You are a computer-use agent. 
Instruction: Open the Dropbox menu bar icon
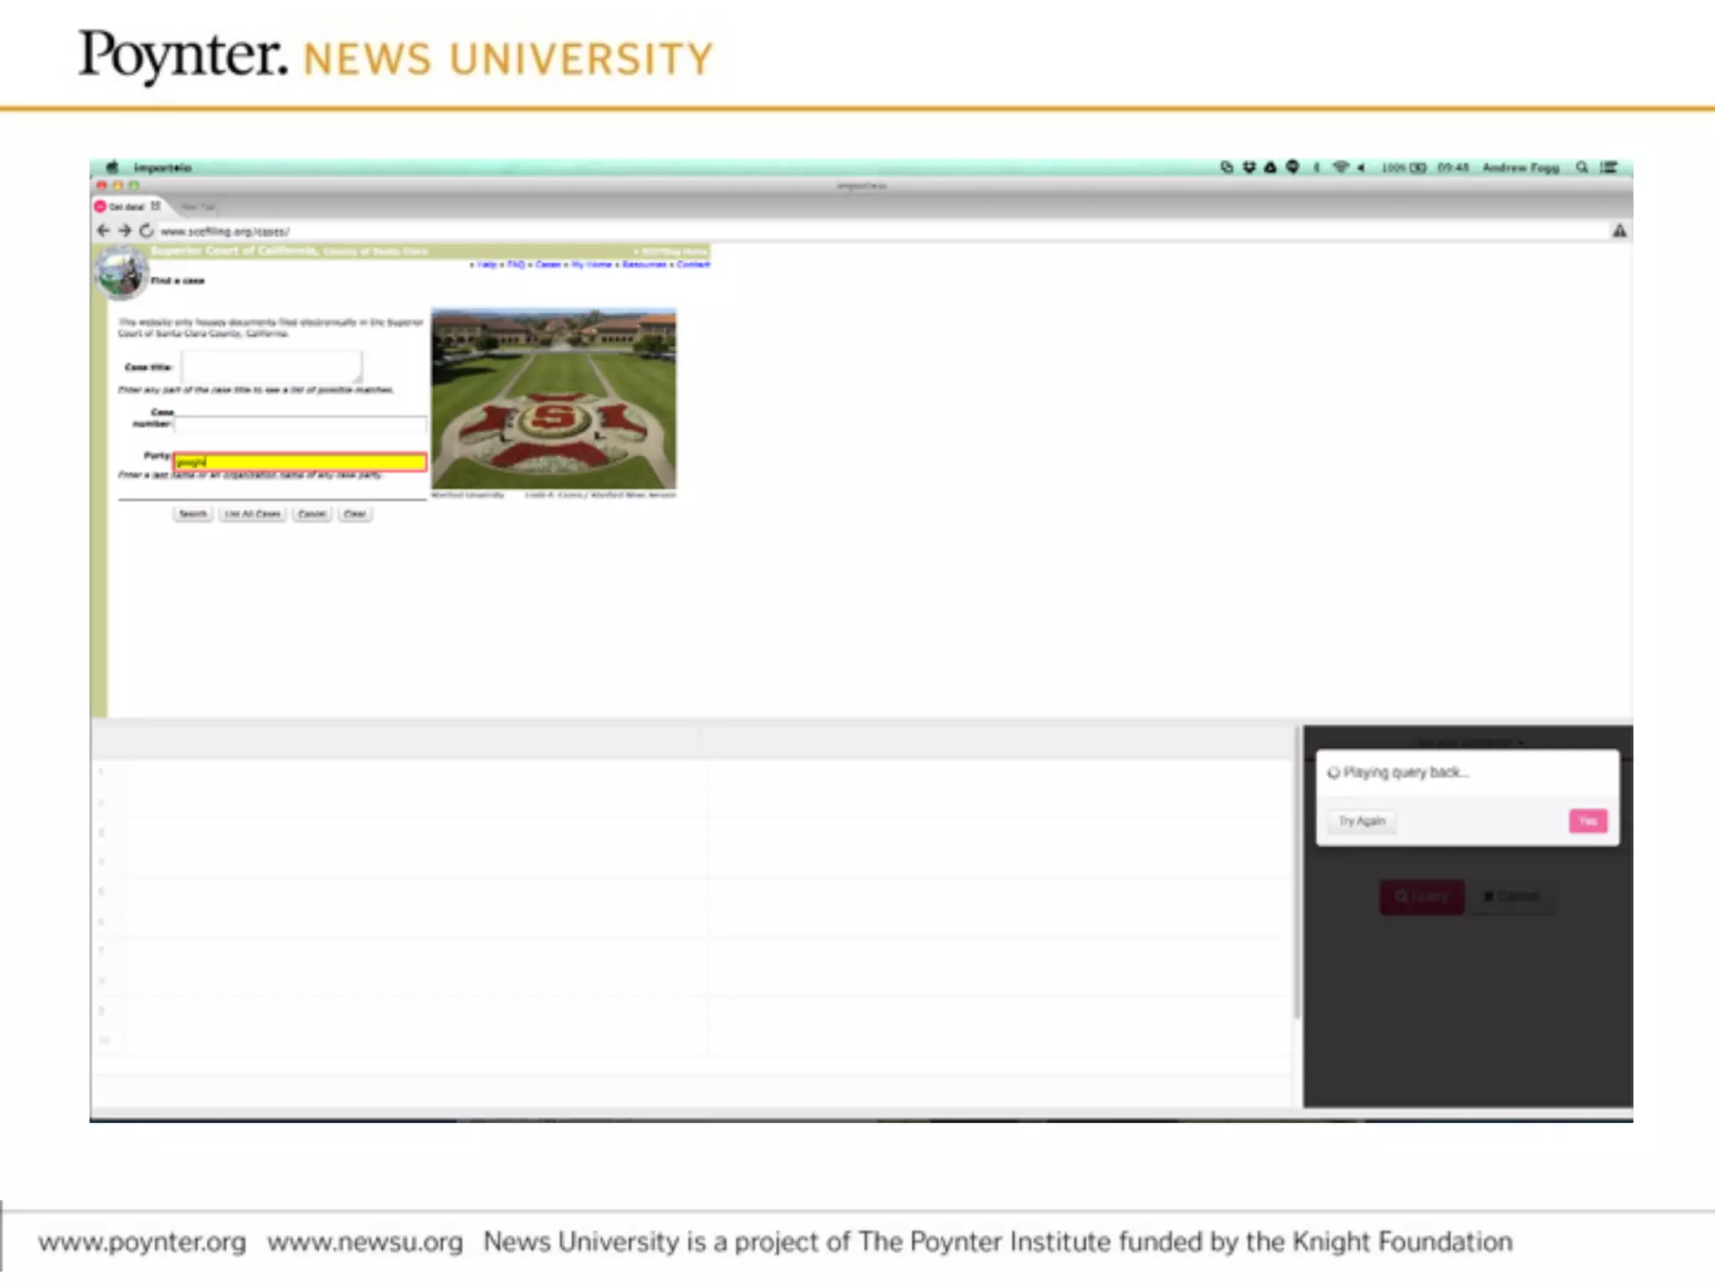[1249, 167]
